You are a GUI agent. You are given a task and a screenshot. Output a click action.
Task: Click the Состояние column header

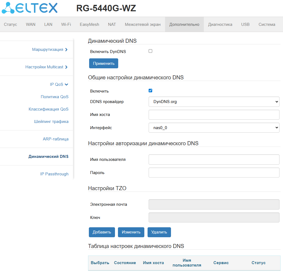click(x=125, y=263)
